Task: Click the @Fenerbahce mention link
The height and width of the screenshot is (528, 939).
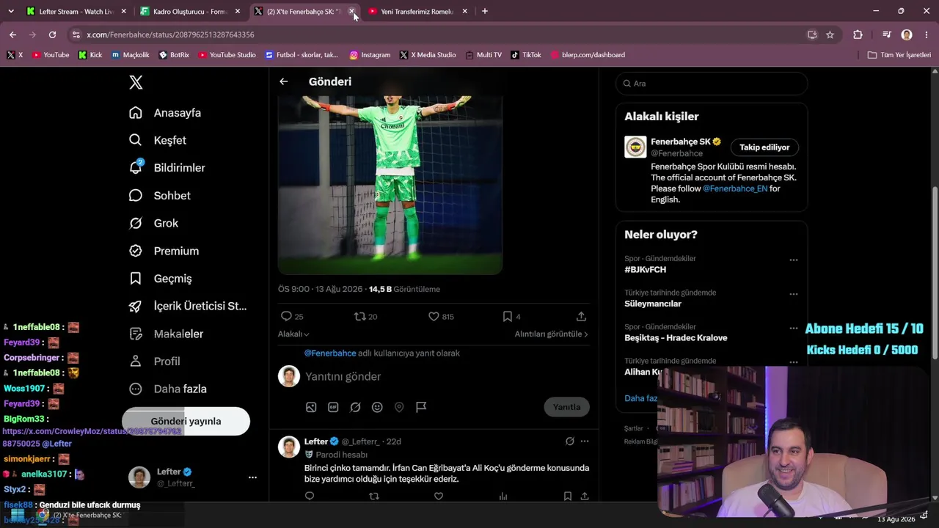Action: coord(330,353)
